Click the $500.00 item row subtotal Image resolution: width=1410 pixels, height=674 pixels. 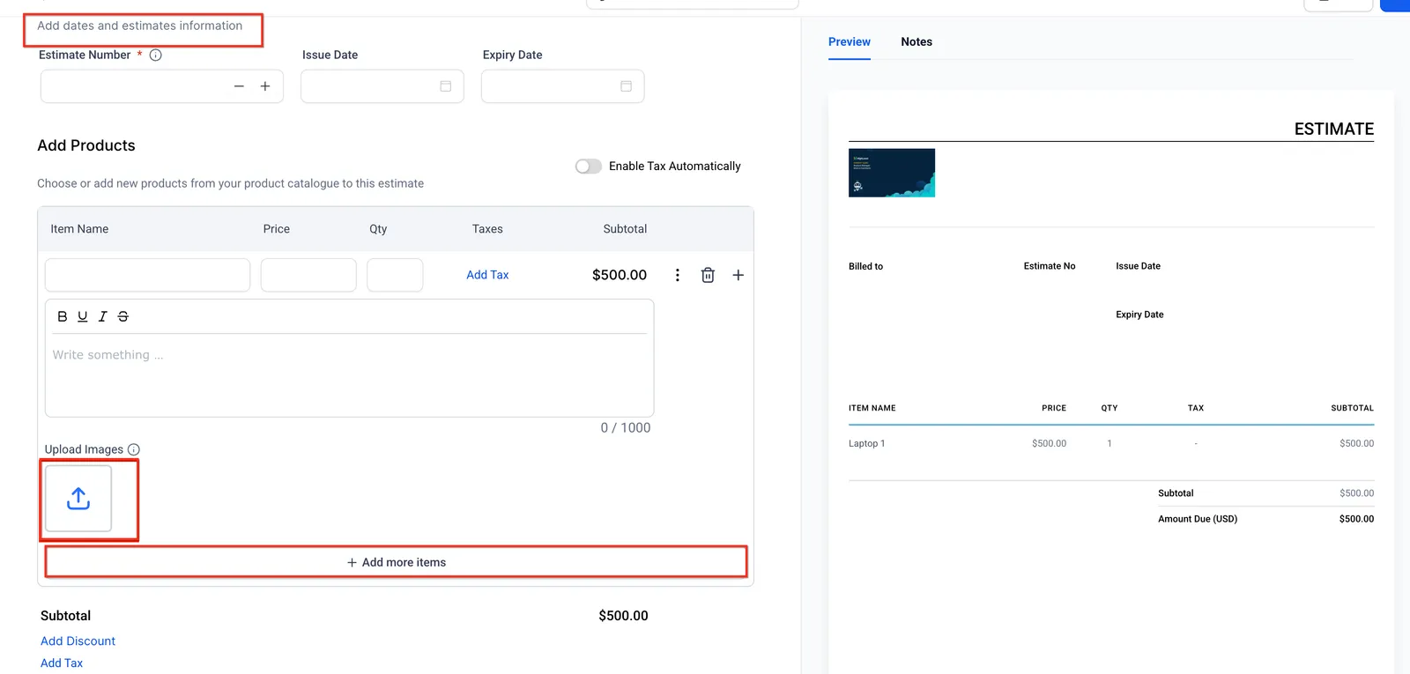620,275
